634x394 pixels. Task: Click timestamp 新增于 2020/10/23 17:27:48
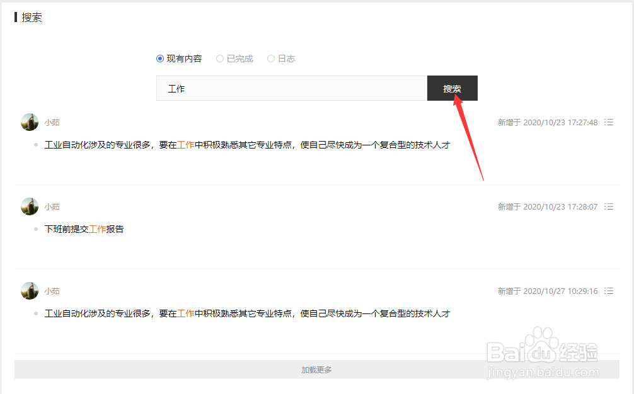(550, 122)
